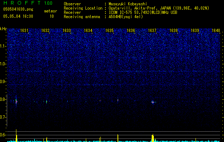Viewport: 224px width, 142px height.
Task: Click the 0.7 kHz frequency label
Action: (x=3, y=117)
